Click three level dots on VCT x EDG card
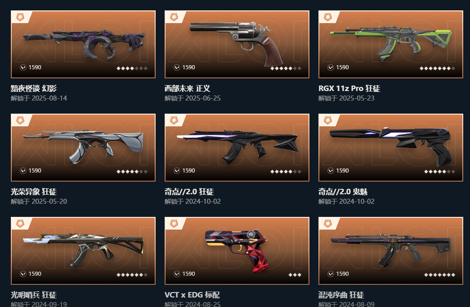 (295, 275)
